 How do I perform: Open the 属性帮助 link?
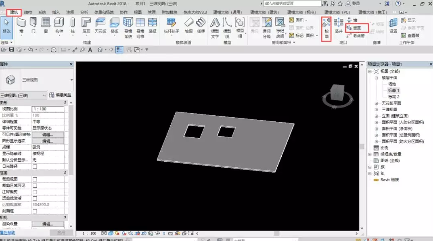[x=7, y=233]
